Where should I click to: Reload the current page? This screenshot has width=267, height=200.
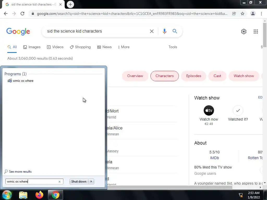(x=22, y=14)
